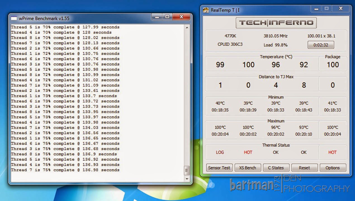Click line 'Thread 2 is 75% complete @ 136.56'
This screenshot has height=201, width=355.
[x=65, y=133]
